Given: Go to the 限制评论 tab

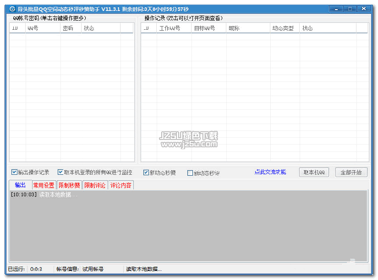Looking at the screenshot, I should [95, 185].
